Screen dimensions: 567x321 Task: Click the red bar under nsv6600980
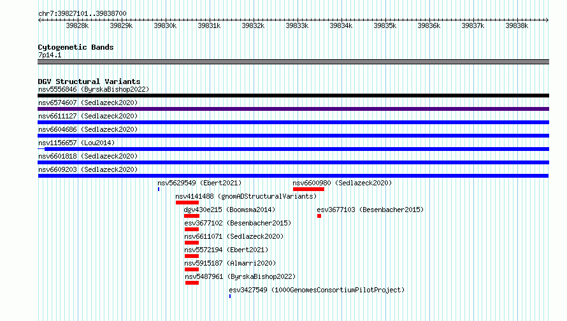coord(308,189)
